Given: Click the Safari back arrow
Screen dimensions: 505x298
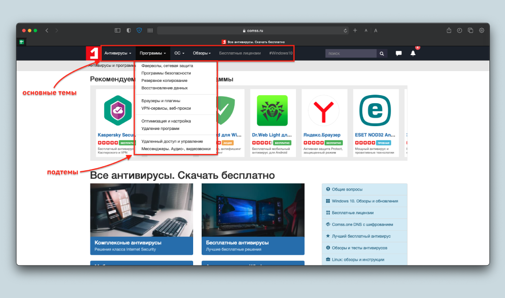Looking at the screenshot, I should click(x=47, y=31).
